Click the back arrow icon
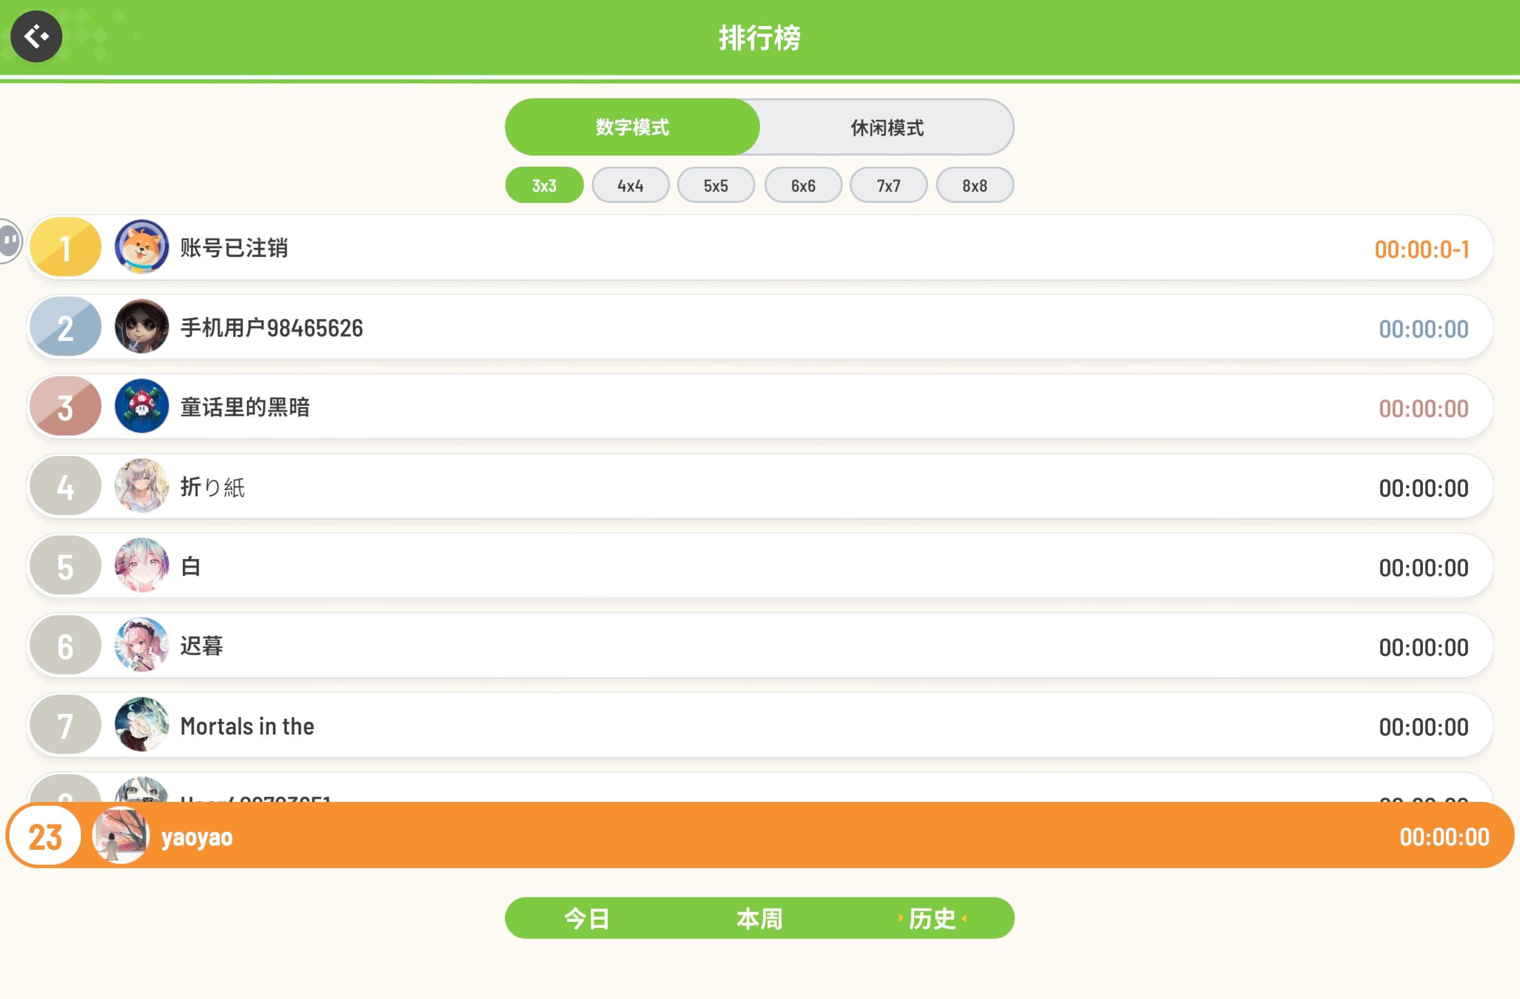The height and width of the screenshot is (999, 1520). pos(36,36)
